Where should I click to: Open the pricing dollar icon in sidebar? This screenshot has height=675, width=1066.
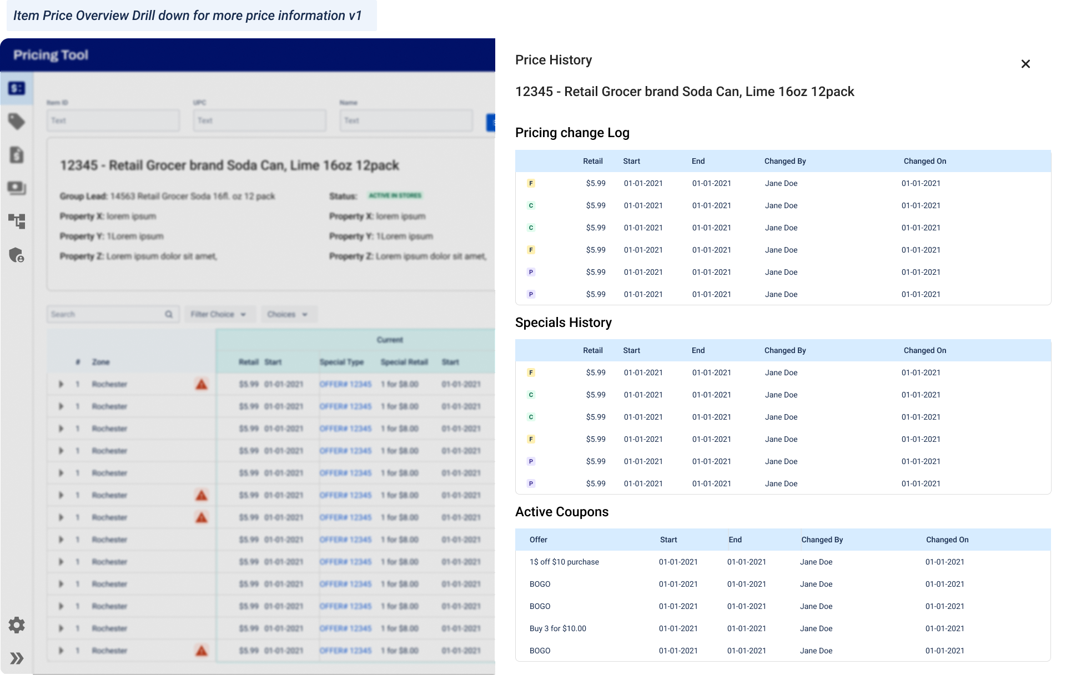[17, 88]
